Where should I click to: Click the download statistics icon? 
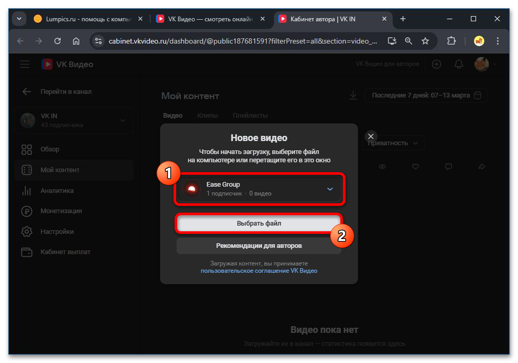pos(353,95)
